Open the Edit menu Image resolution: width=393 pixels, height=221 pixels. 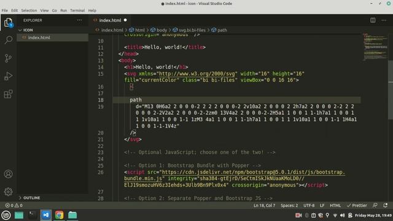point(14,10)
